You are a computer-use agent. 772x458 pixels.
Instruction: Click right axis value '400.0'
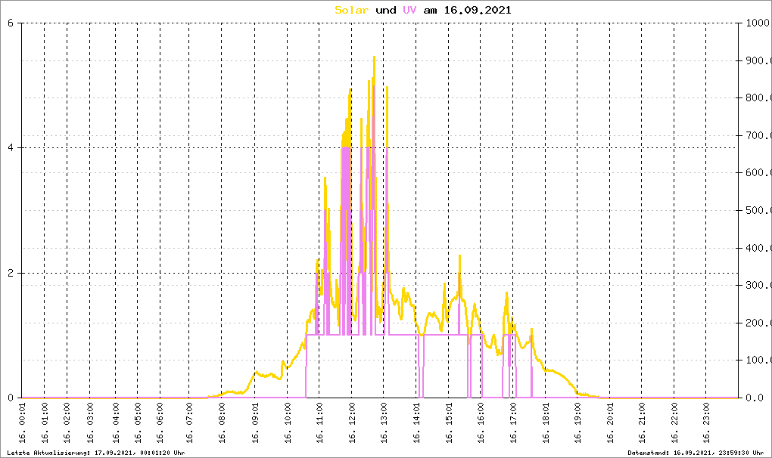tap(757, 248)
